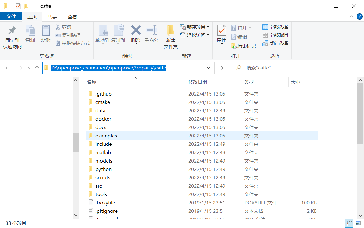The image size is (364, 228).
Task: Click 粘贴快捷方式 in the ribbon
Action: pos(72,43)
